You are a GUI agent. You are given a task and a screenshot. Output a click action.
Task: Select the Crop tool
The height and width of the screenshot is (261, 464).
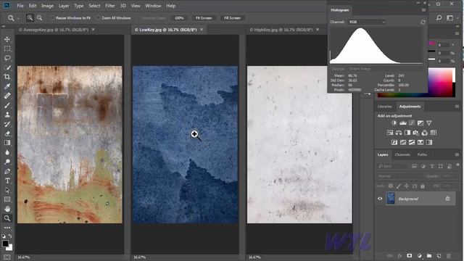pos(7,77)
